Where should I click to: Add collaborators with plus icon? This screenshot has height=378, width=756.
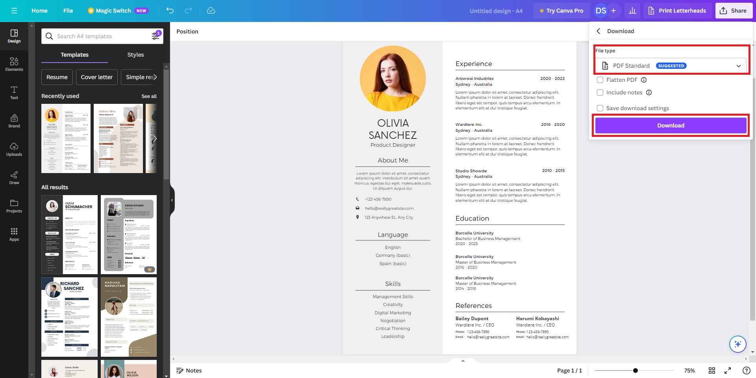613,11
